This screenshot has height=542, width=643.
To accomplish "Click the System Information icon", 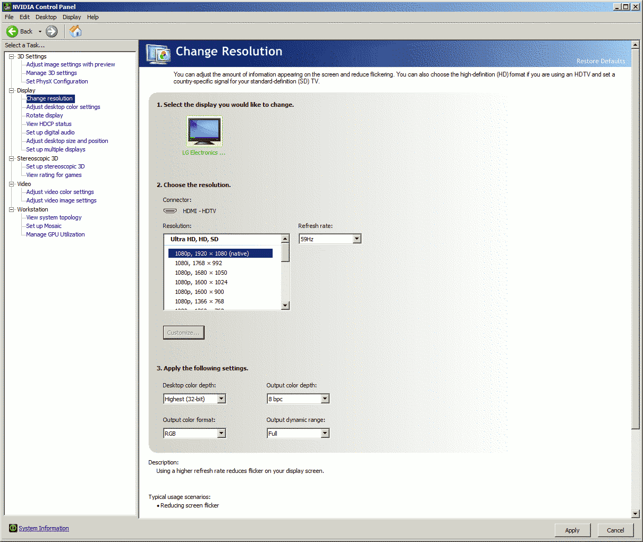I will click(13, 528).
